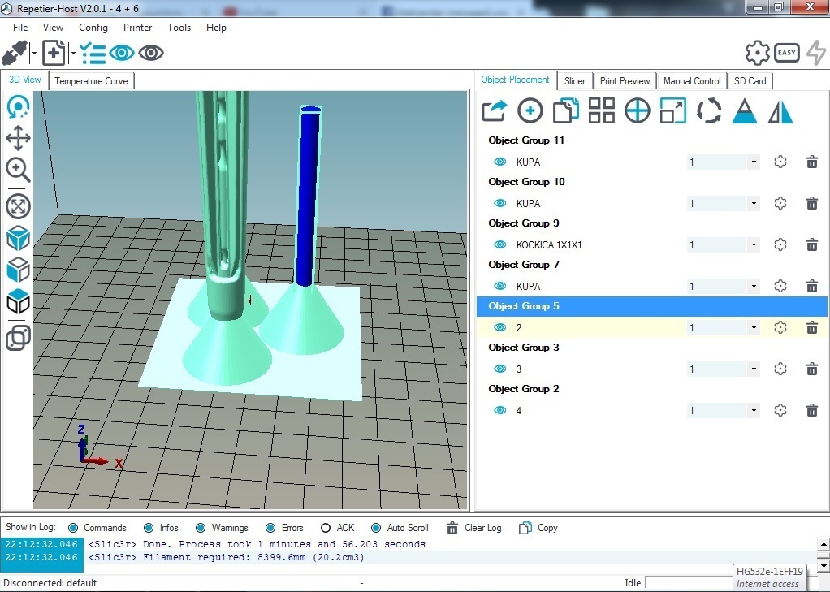Click the Scale Object icon
Screen dimensions: 830x592
pos(672,111)
